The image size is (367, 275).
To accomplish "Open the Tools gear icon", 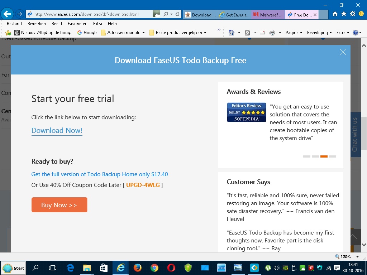I will 353,14.
